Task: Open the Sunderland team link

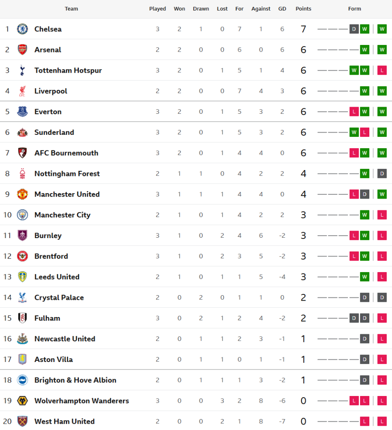Action: click(x=54, y=132)
